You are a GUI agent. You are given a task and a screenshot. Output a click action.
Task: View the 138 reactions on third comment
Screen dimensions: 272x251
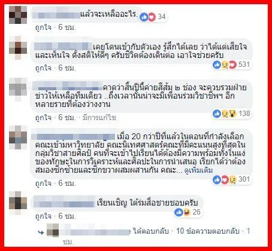click(x=232, y=114)
